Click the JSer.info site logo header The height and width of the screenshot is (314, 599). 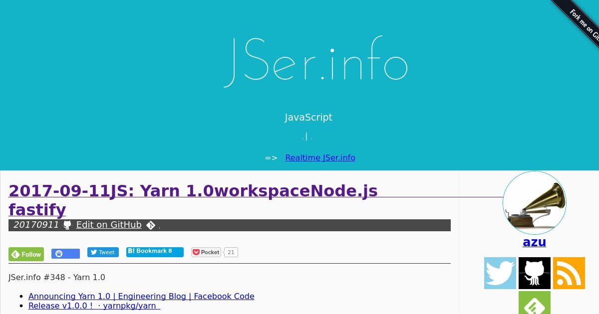click(315, 61)
